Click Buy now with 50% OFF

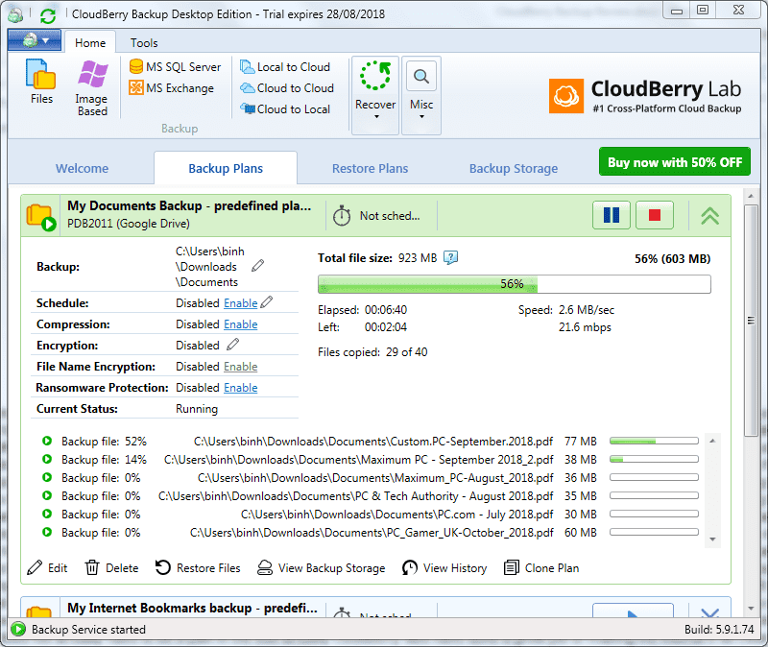point(675,161)
